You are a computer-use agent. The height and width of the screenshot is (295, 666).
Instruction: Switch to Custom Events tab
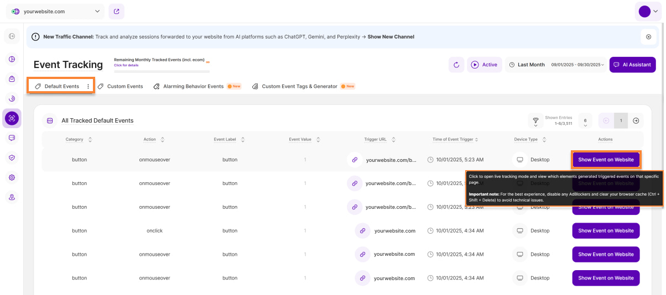[x=121, y=86]
